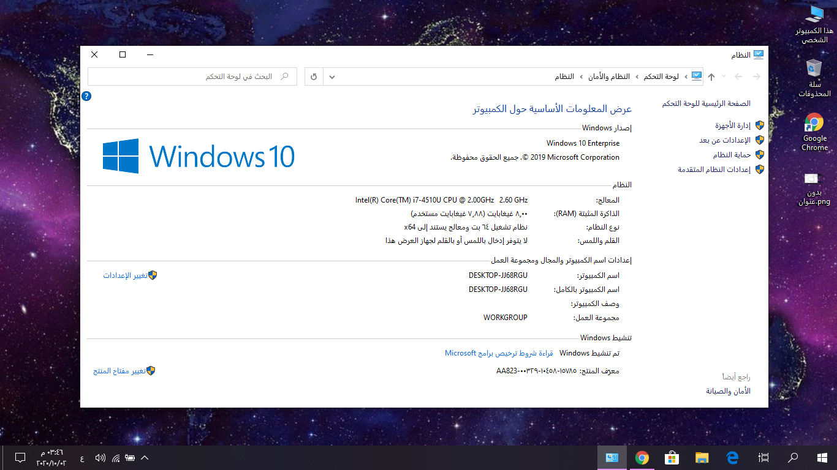Image resolution: width=837 pixels, height=470 pixels.
Task: Open the taskbar clock and date
Action: pyautogui.click(x=52, y=458)
